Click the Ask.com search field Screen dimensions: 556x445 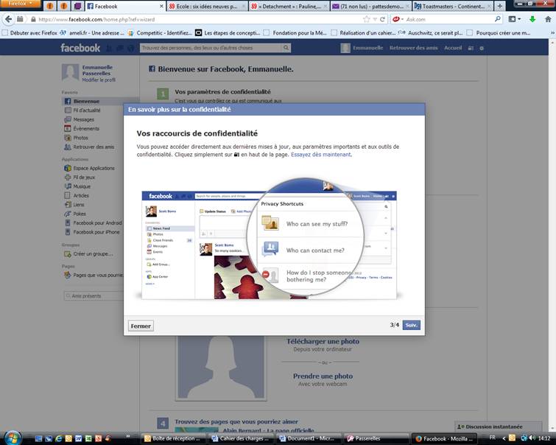point(448,19)
